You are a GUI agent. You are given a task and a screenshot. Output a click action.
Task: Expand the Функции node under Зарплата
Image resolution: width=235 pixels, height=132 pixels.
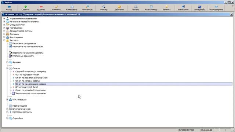tap(7, 62)
